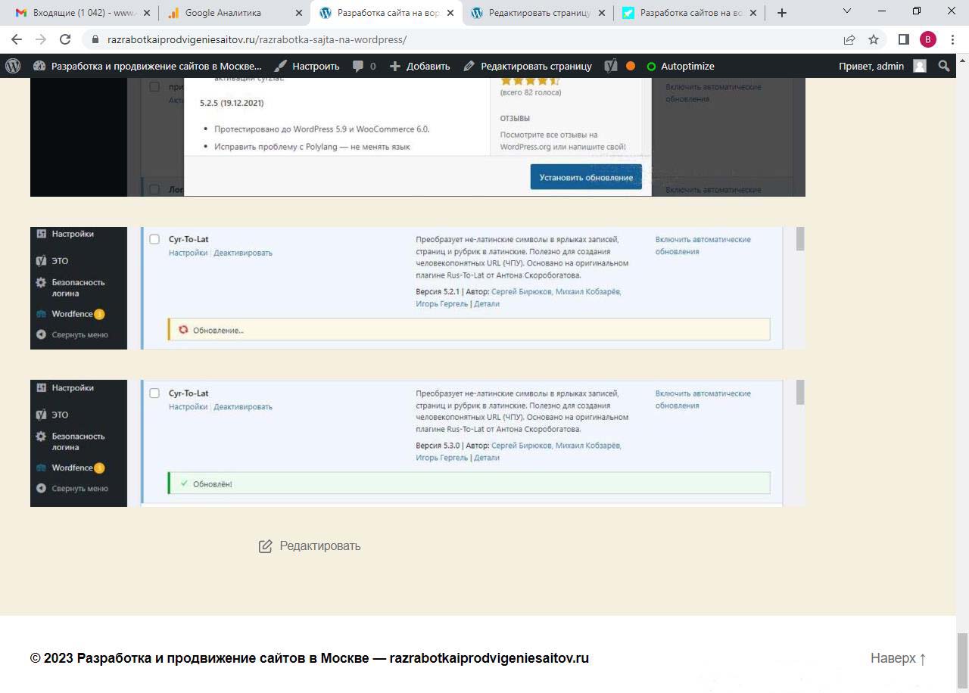
Task: Click the URL address bar field
Action: click(x=454, y=39)
